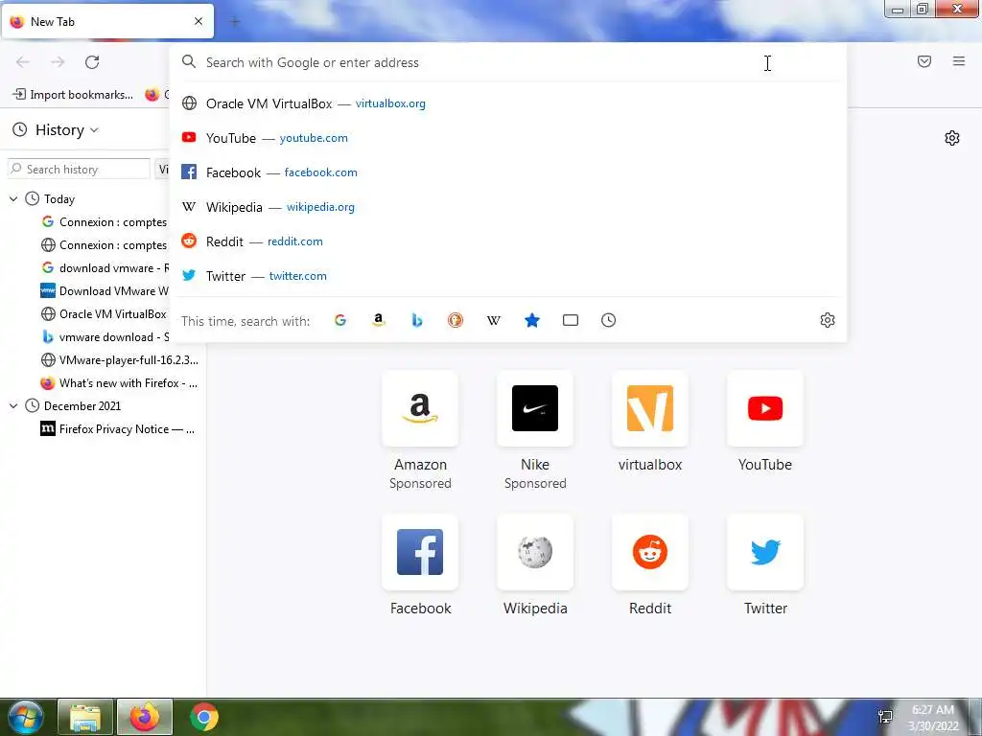The width and height of the screenshot is (982, 736).
Task: Open 'Download VMware W' history entry
Action: (x=105, y=291)
